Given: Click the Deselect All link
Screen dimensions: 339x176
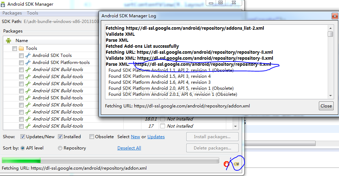Looking at the screenshot, I should [x=129, y=148].
